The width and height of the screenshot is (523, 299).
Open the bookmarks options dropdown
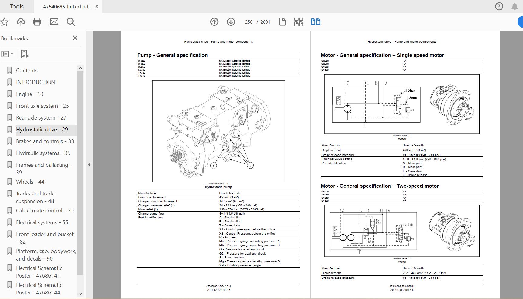8,54
